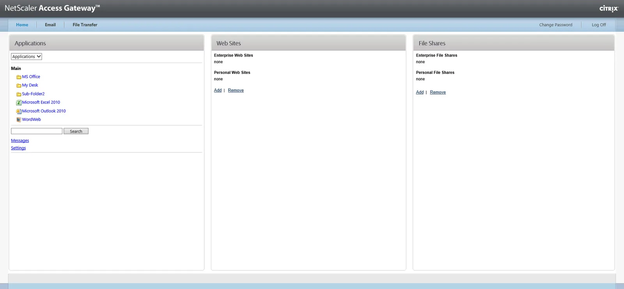The width and height of the screenshot is (624, 289).
Task: Launch Microsoft Excel 2010 link
Action: tap(41, 102)
